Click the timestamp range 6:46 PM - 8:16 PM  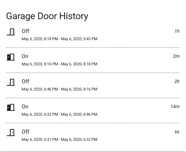(x=59, y=89)
